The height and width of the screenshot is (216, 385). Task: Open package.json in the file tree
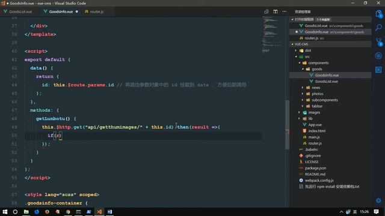pyautogui.click(x=330, y=168)
